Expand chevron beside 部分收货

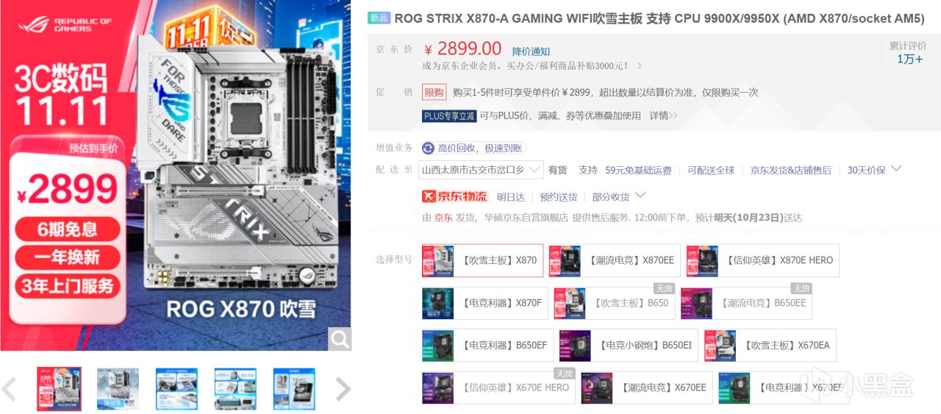coord(640,196)
